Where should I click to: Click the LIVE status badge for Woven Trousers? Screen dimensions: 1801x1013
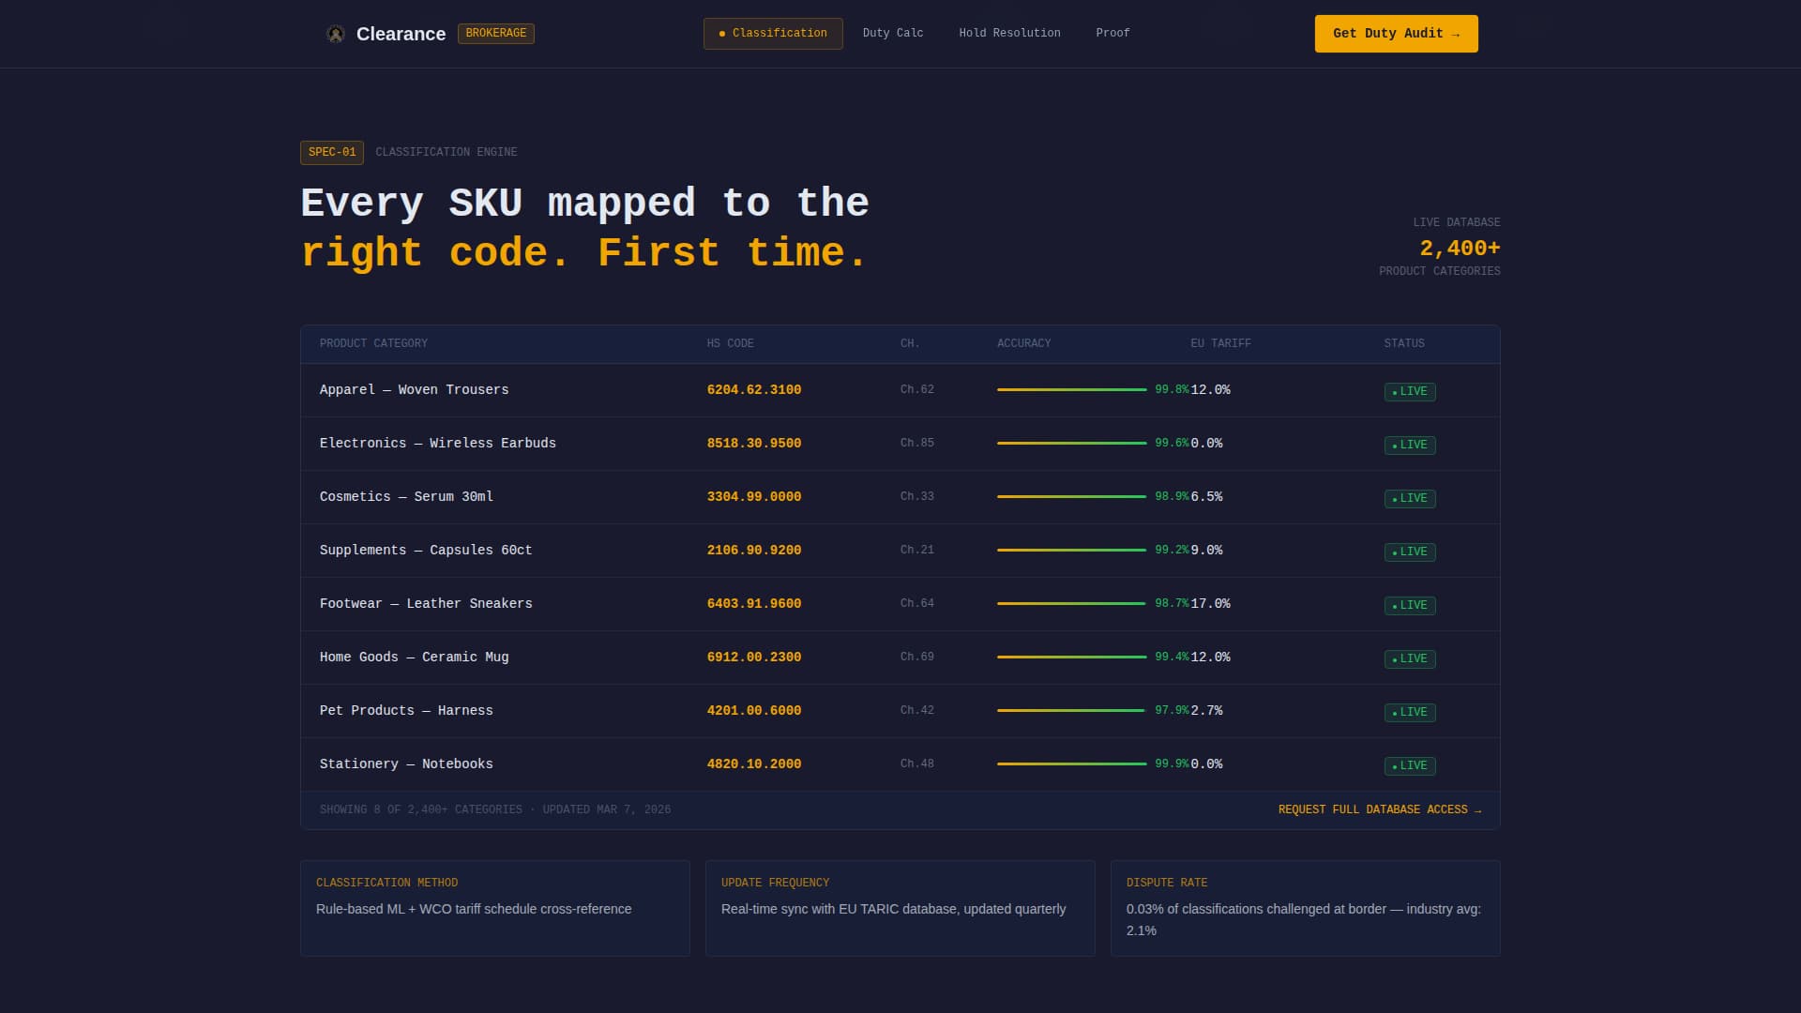click(1409, 392)
